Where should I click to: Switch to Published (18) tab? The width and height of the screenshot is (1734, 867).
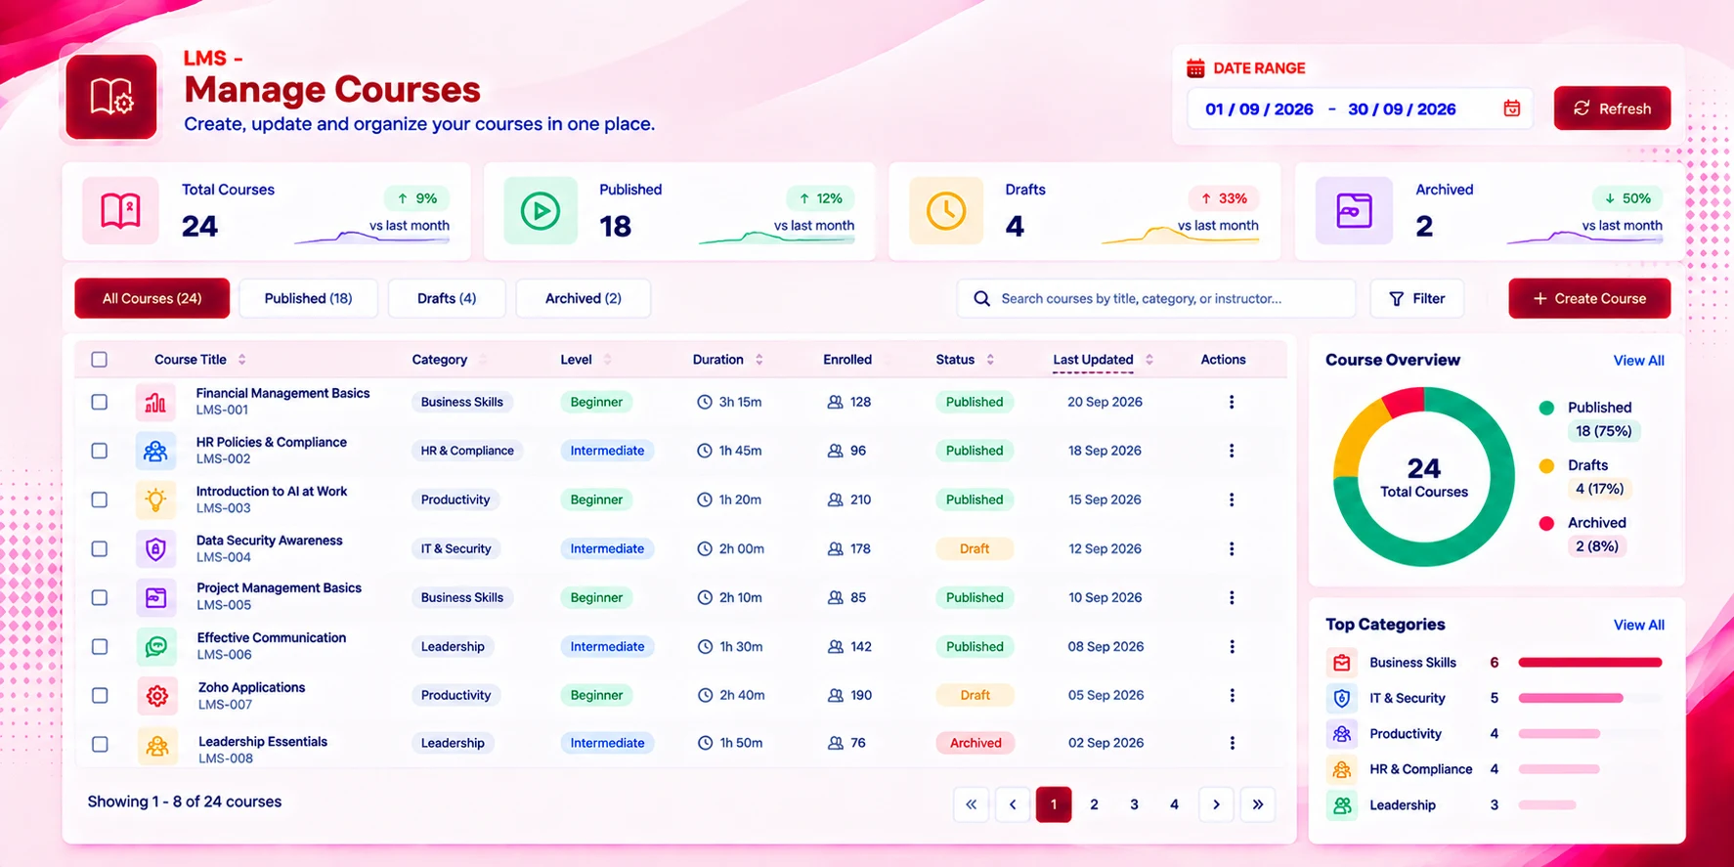(308, 298)
